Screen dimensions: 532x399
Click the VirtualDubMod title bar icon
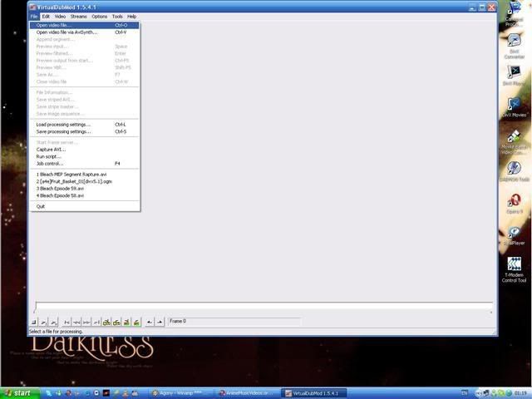[x=32, y=7]
